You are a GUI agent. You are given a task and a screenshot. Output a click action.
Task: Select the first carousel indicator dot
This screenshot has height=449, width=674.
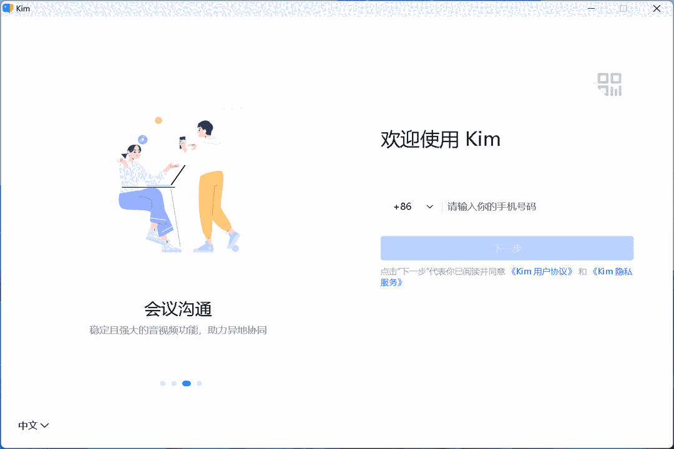pyautogui.click(x=163, y=383)
